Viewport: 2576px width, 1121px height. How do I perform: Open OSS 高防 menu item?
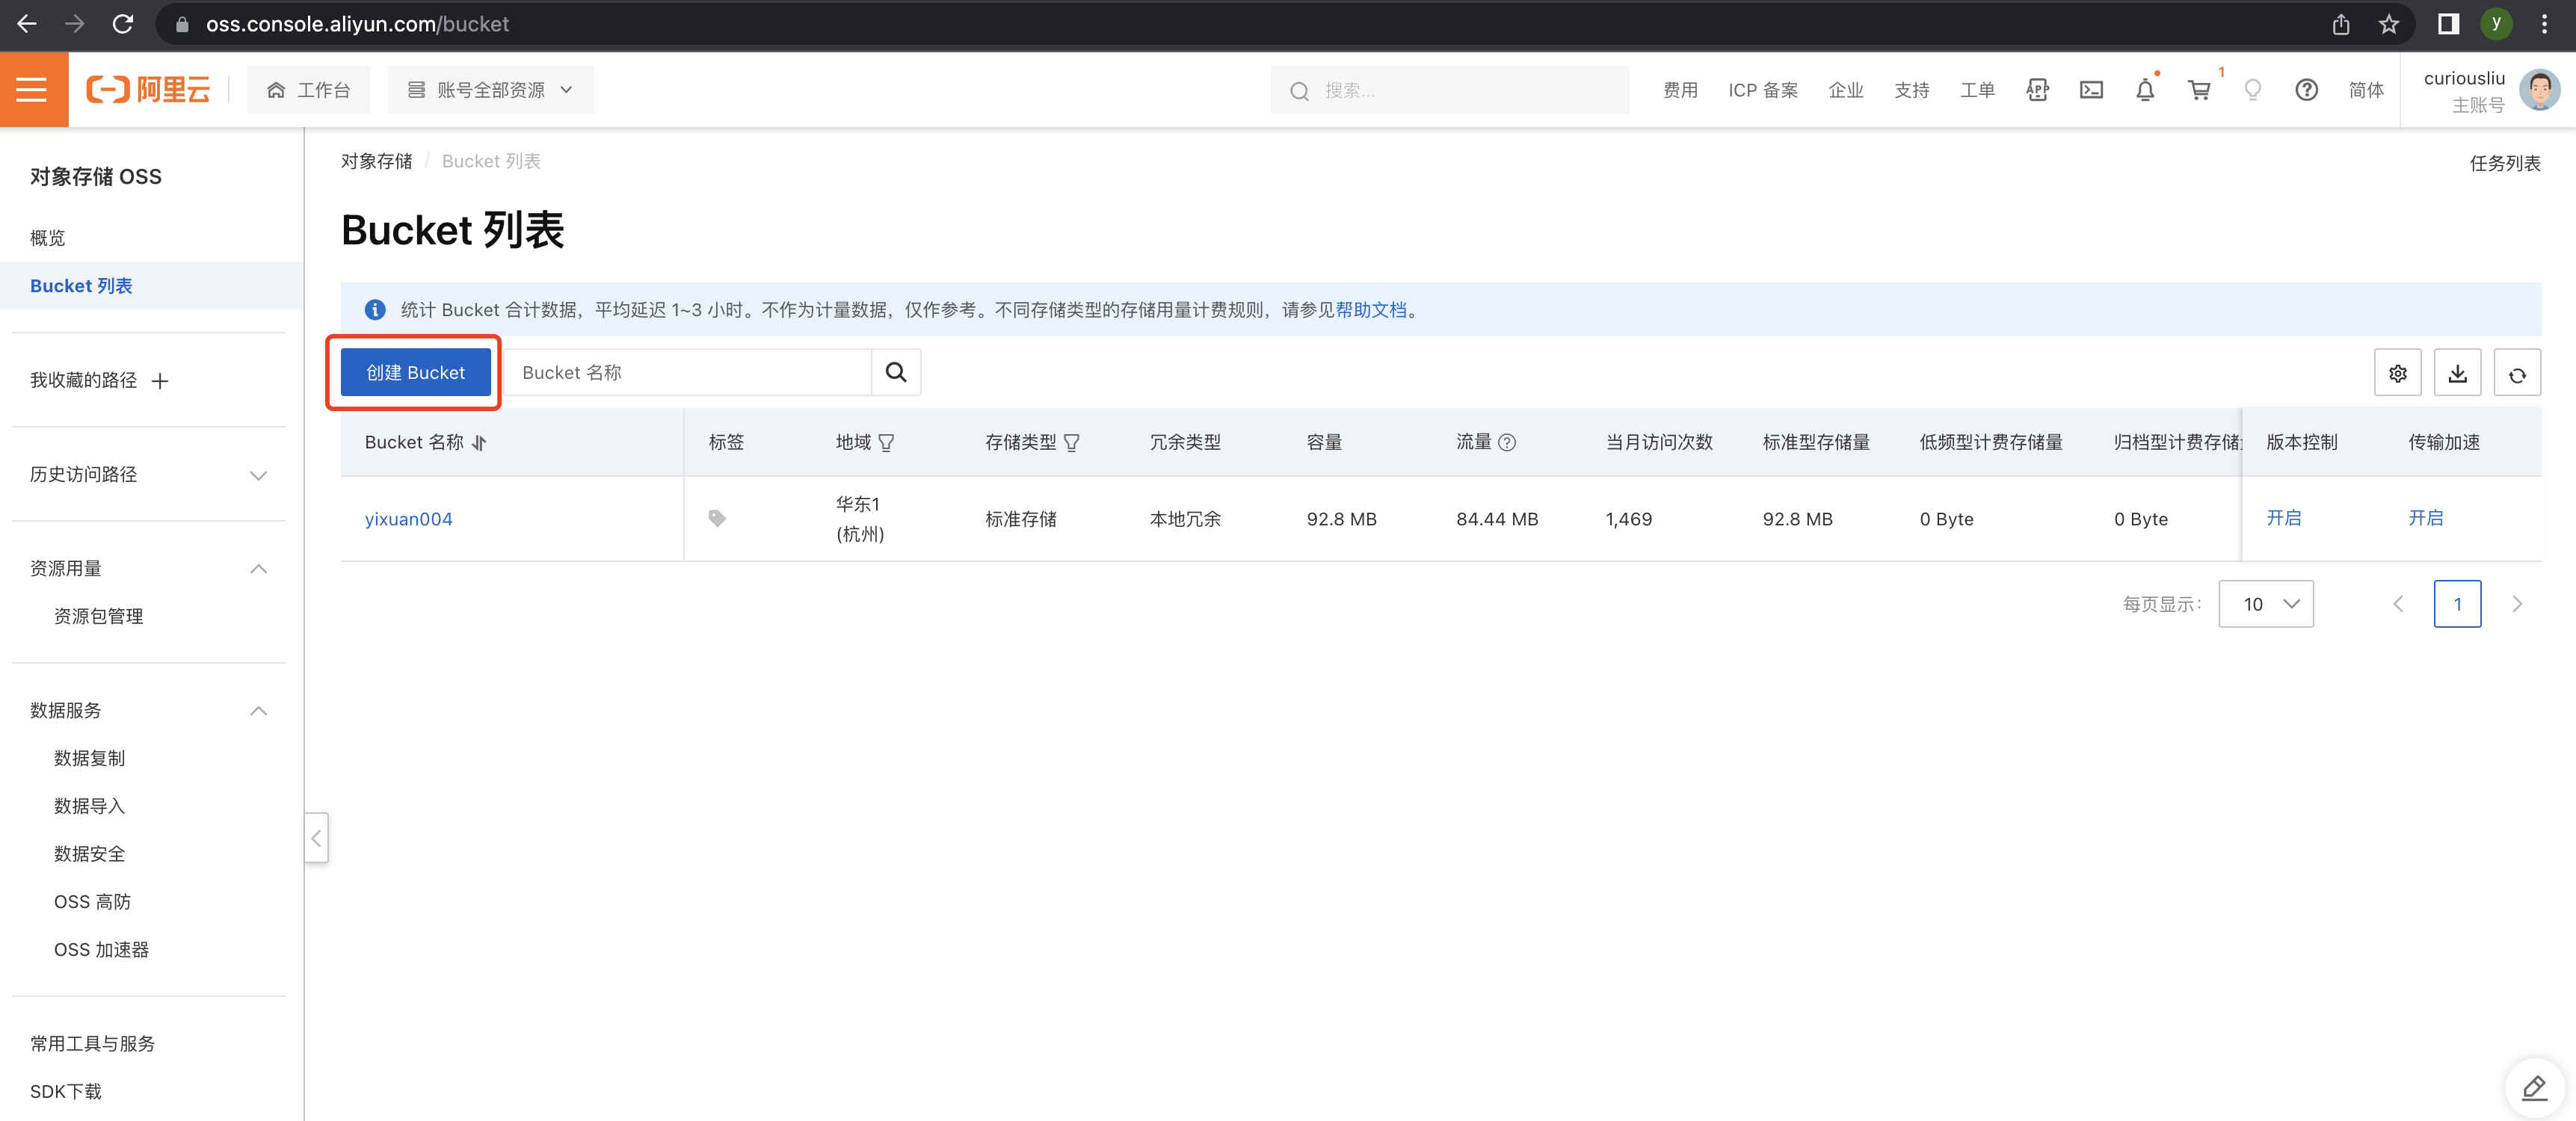[92, 902]
